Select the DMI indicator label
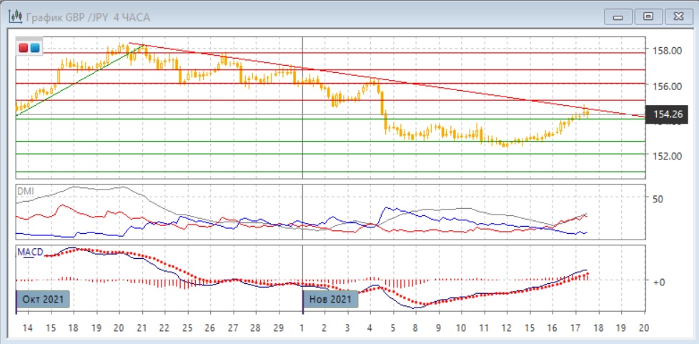Viewport: 699px width, 344px height. 25,192
